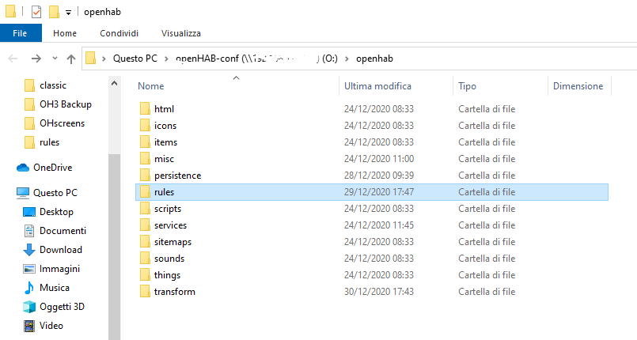Click the navigation pane scroll up arrow
The height and width of the screenshot is (340, 637).
[x=115, y=82]
